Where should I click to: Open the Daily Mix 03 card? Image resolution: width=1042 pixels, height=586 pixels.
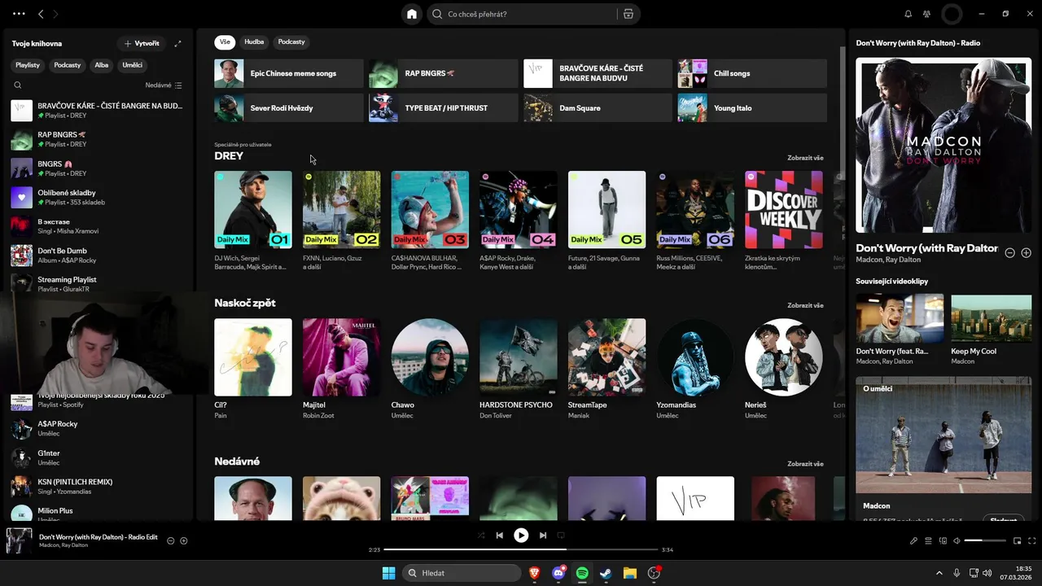coord(430,220)
